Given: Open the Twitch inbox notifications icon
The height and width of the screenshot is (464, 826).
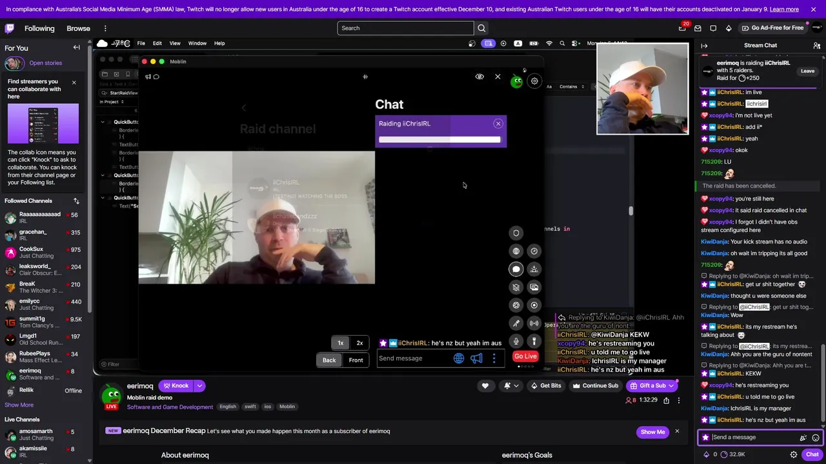Looking at the screenshot, I should tap(698, 28).
